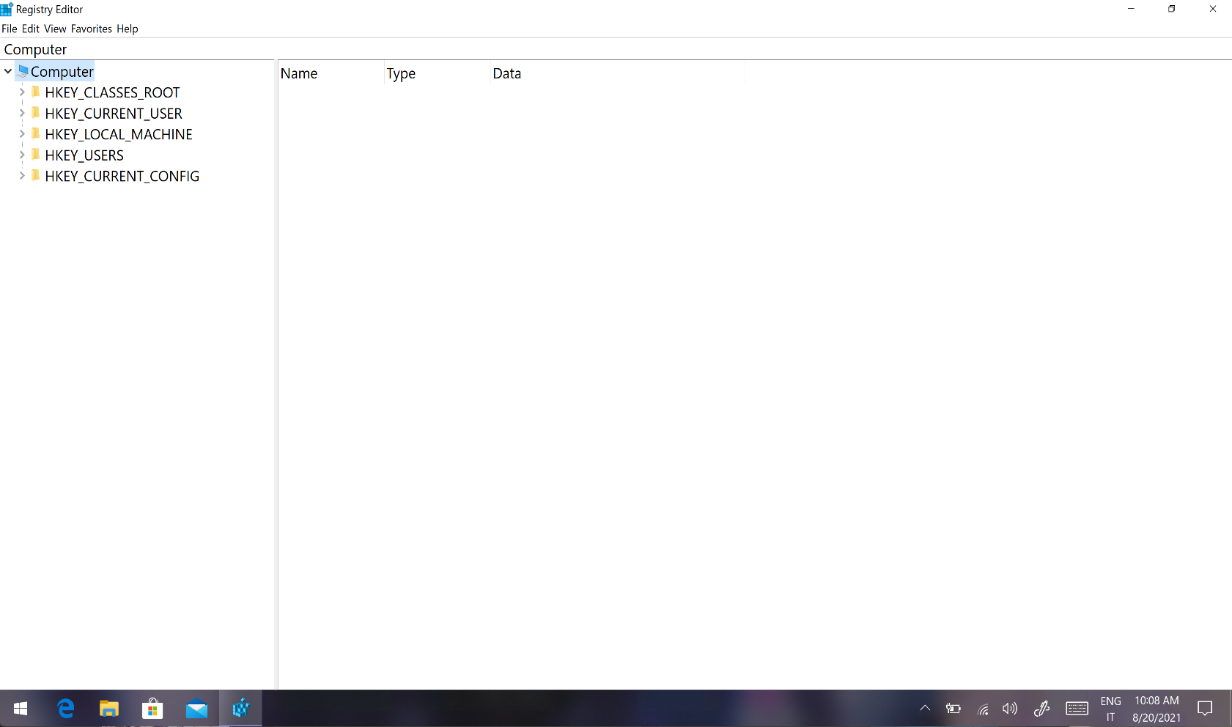This screenshot has width=1232, height=727.
Task: Collapse the Computer root node
Action: tap(8, 71)
